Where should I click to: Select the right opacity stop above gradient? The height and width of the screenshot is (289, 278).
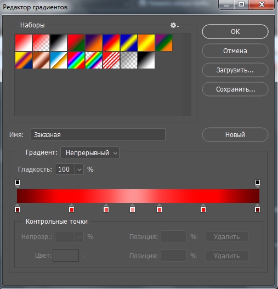pos(258,183)
